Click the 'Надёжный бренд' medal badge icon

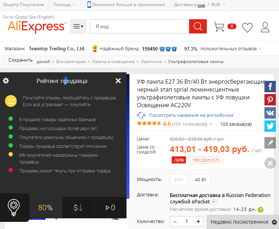pyautogui.click(x=95, y=48)
